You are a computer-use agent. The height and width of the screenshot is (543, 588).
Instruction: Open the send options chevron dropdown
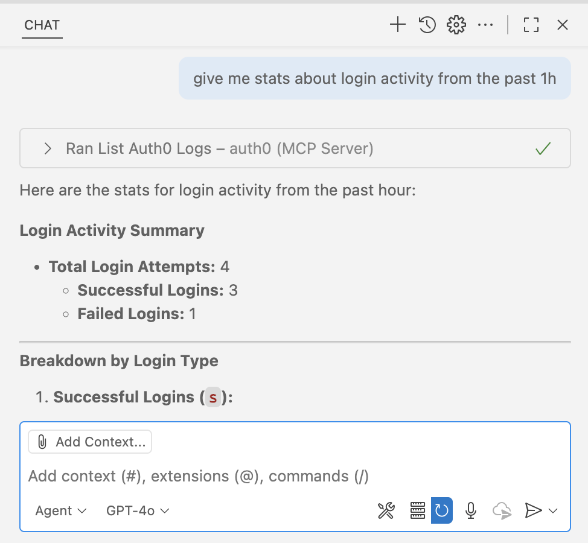pos(553,510)
